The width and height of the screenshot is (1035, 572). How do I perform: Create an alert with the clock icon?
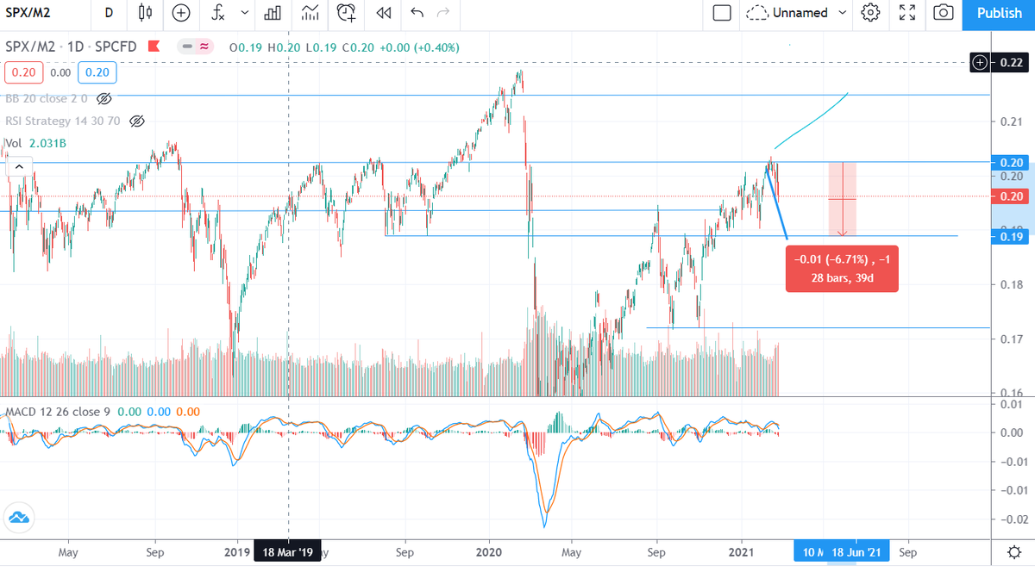[x=347, y=13]
